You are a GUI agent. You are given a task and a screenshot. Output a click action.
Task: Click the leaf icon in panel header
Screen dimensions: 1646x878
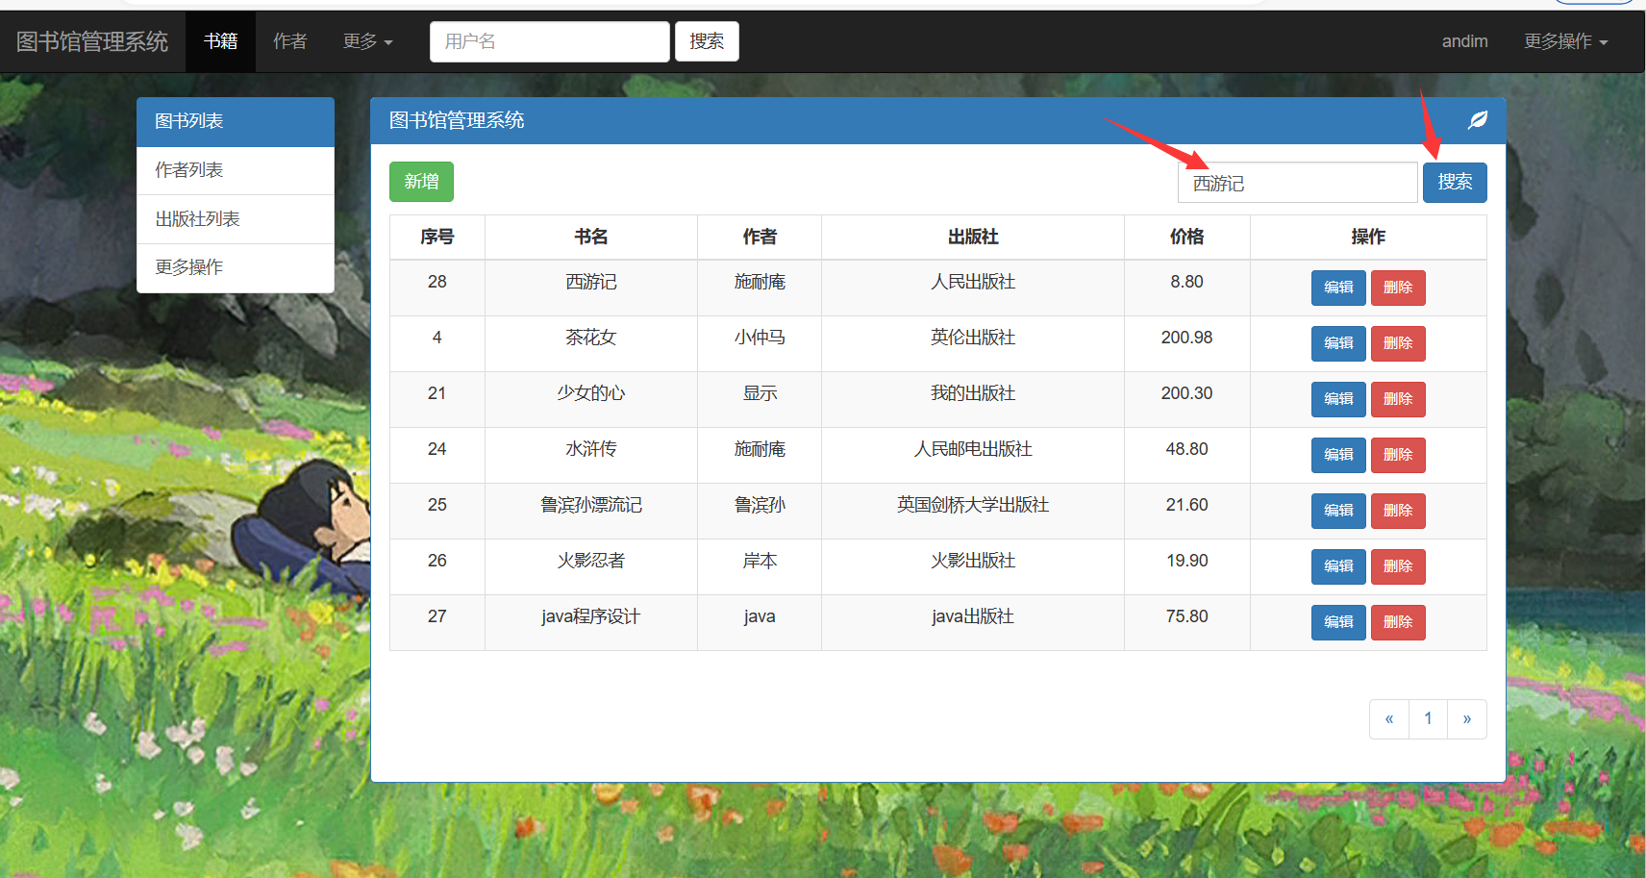[x=1478, y=120]
